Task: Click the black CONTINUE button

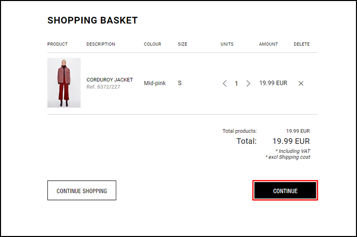Action: pyautogui.click(x=285, y=191)
